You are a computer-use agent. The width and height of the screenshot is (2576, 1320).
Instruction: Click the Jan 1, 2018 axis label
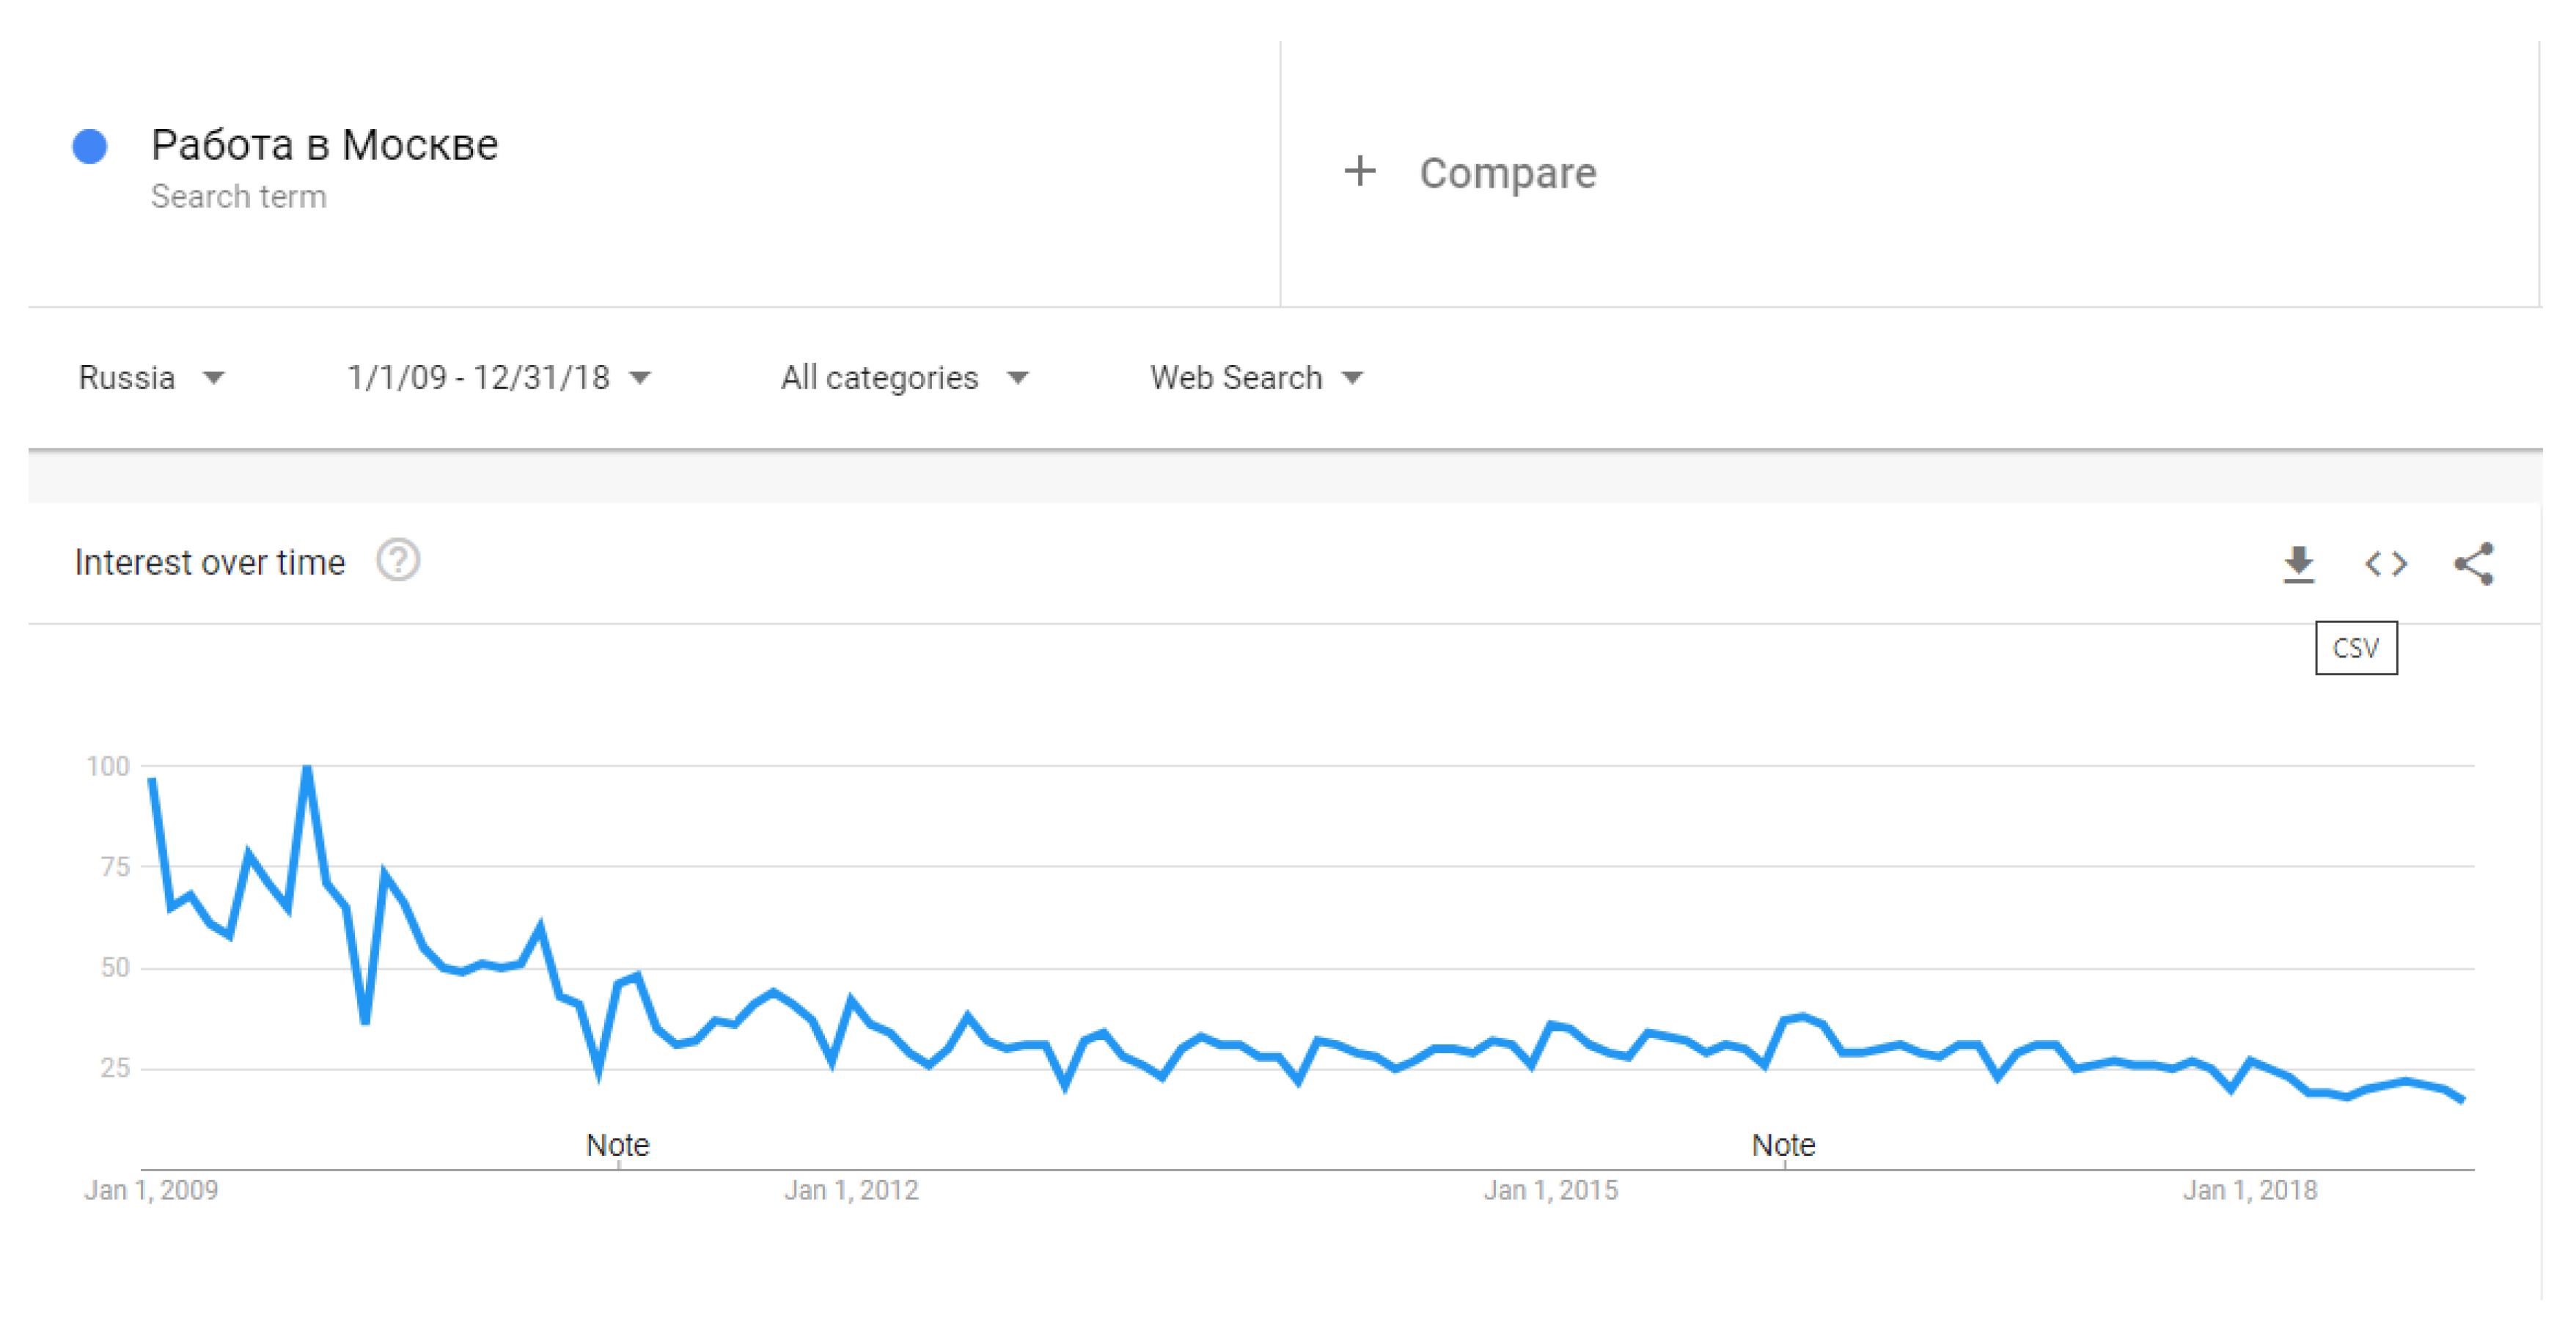(x=2249, y=1190)
